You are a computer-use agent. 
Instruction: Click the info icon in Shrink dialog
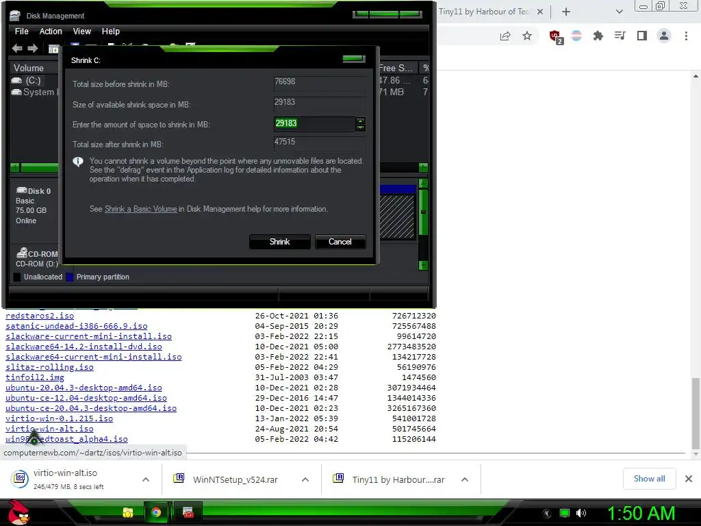78,162
